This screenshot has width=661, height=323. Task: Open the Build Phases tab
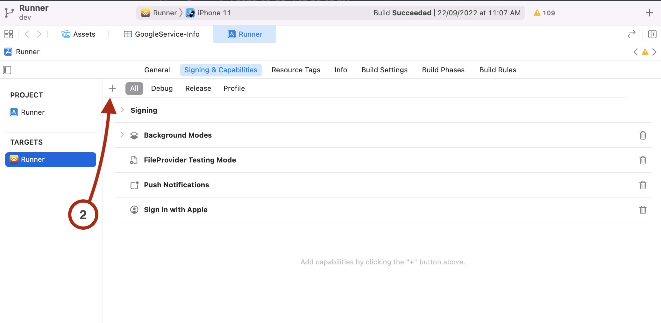click(443, 70)
